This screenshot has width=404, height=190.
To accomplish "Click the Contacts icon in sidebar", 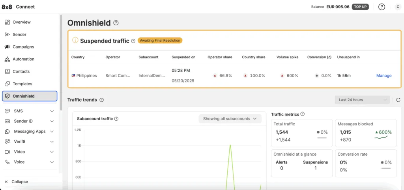I will click(7, 72).
